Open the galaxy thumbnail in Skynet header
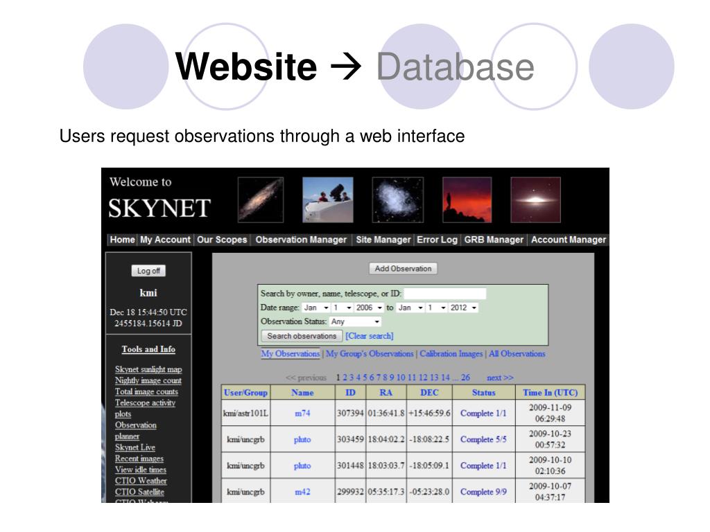Screen dimensions: 710x532 click(261, 200)
